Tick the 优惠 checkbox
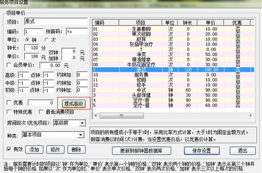The height and width of the screenshot is (173, 262). [9, 103]
